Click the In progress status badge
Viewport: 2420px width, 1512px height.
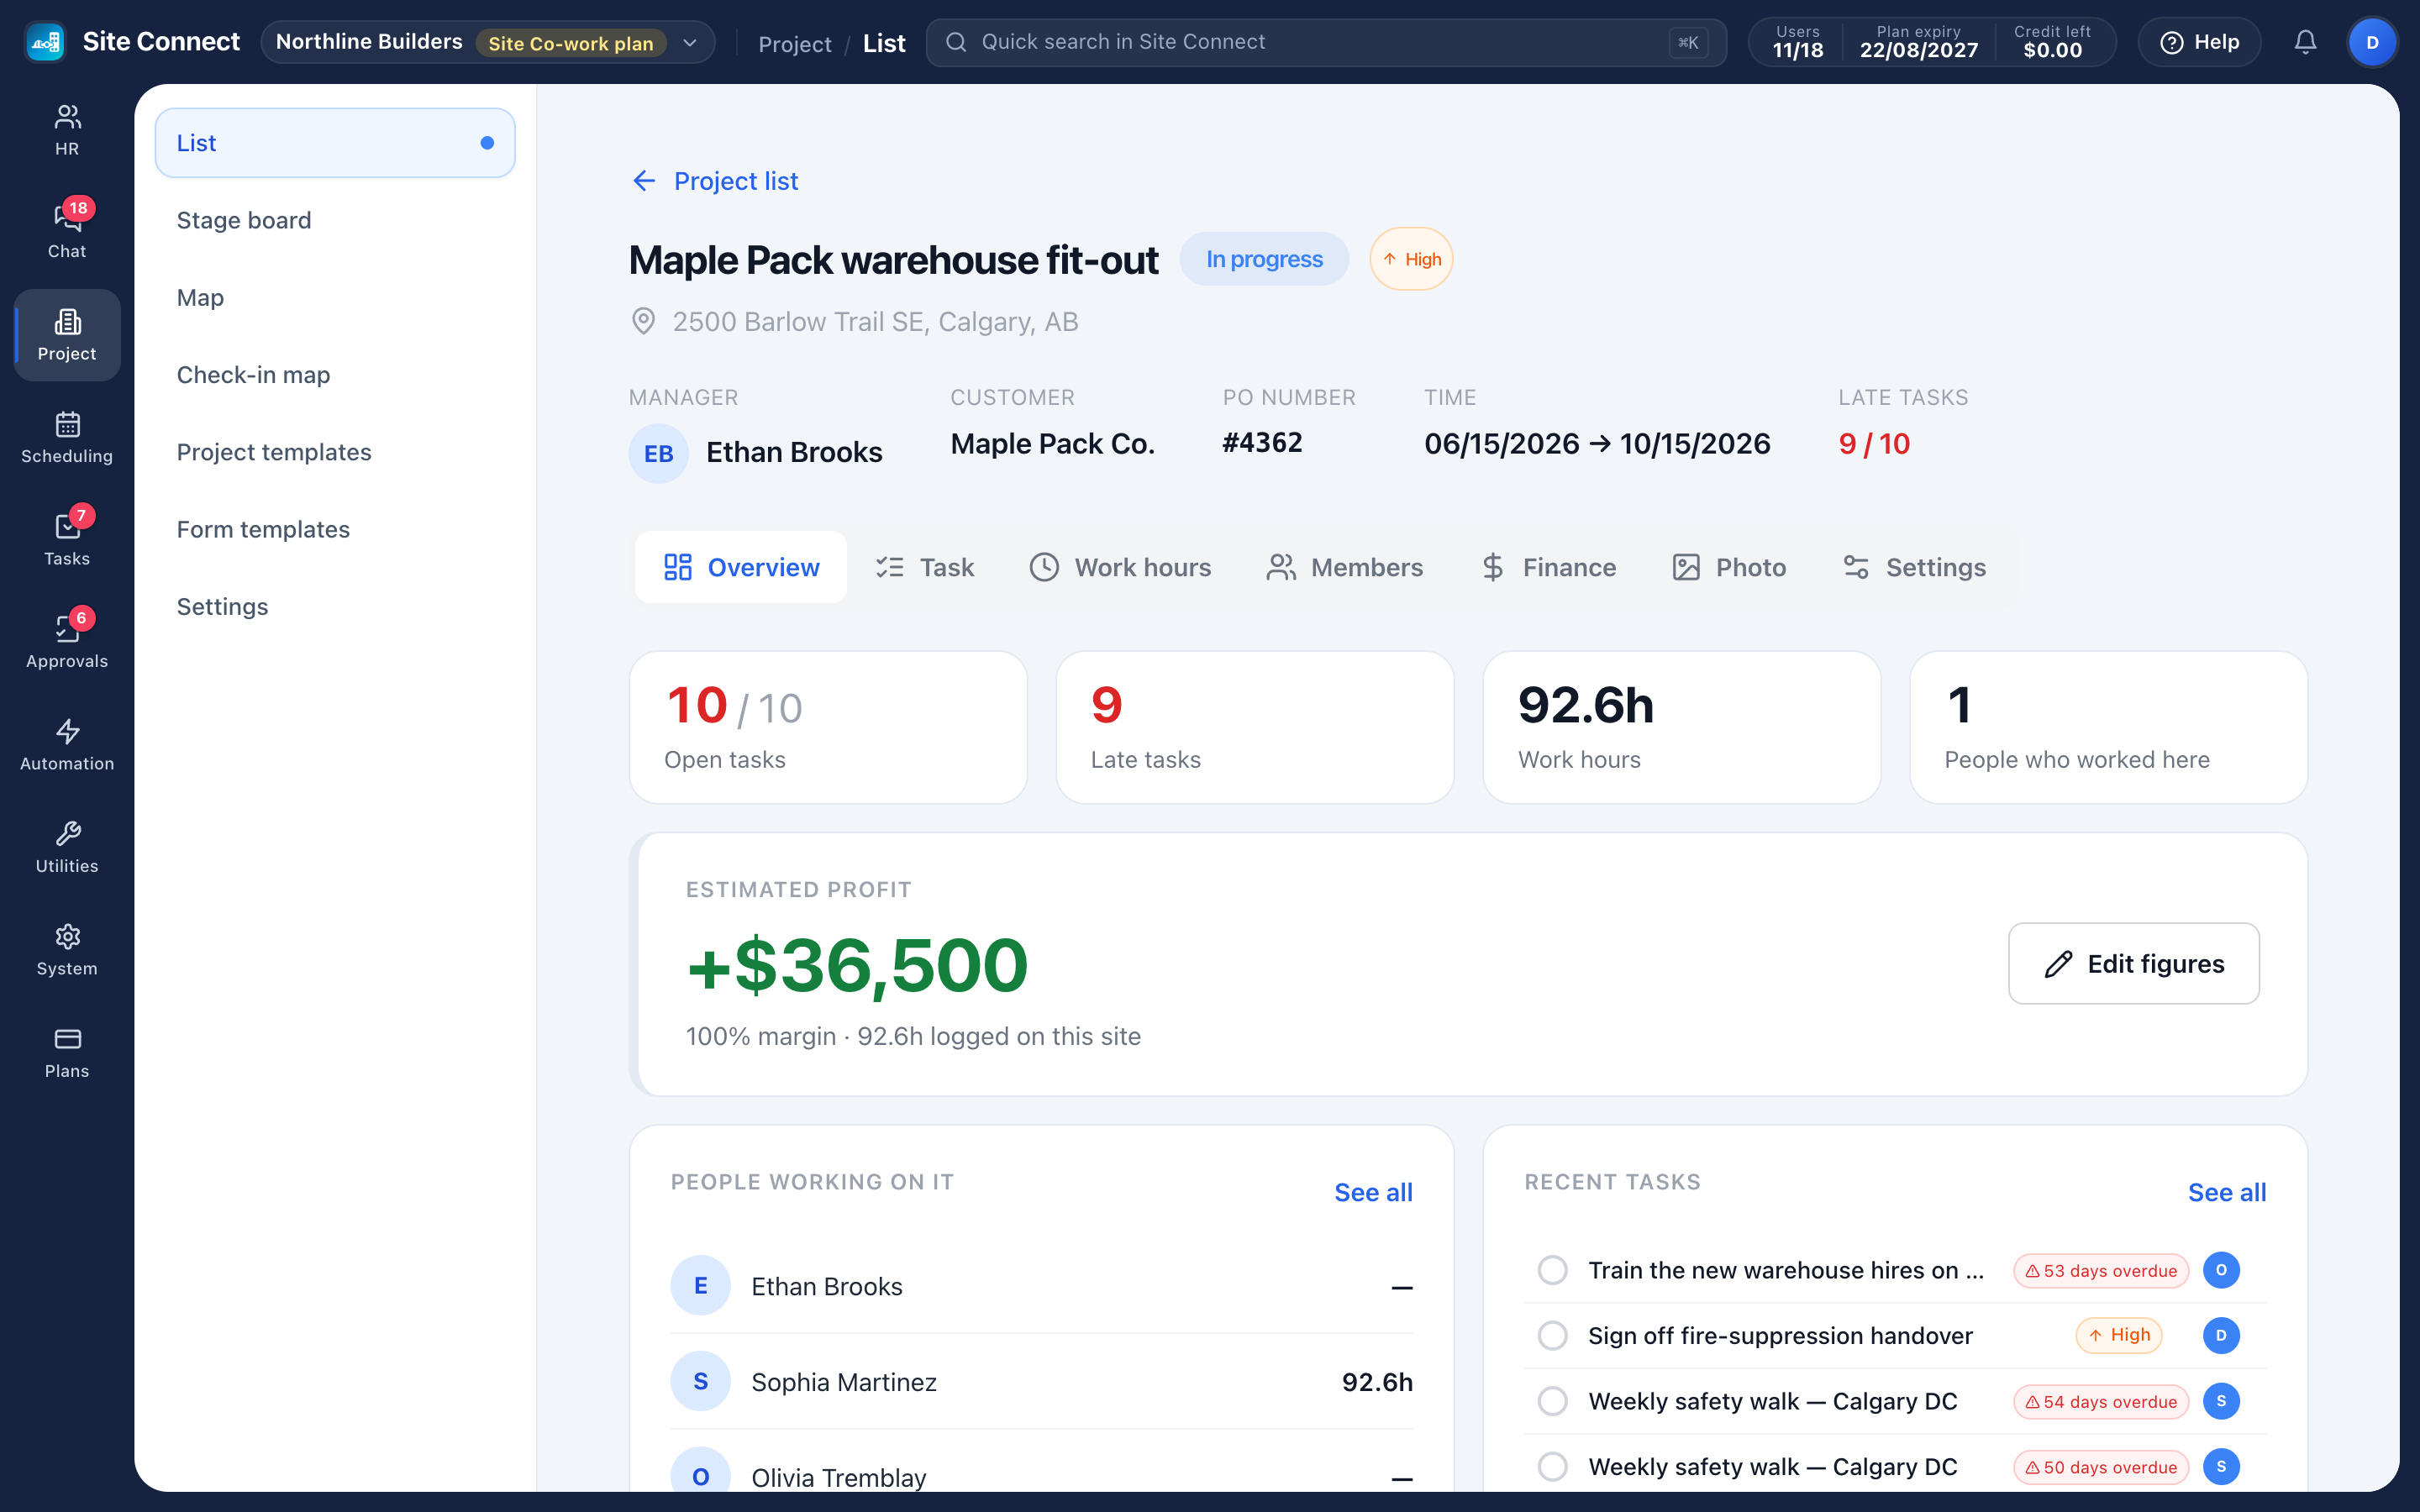[x=1264, y=259]
